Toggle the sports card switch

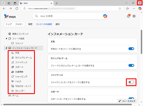coord(131,98)
